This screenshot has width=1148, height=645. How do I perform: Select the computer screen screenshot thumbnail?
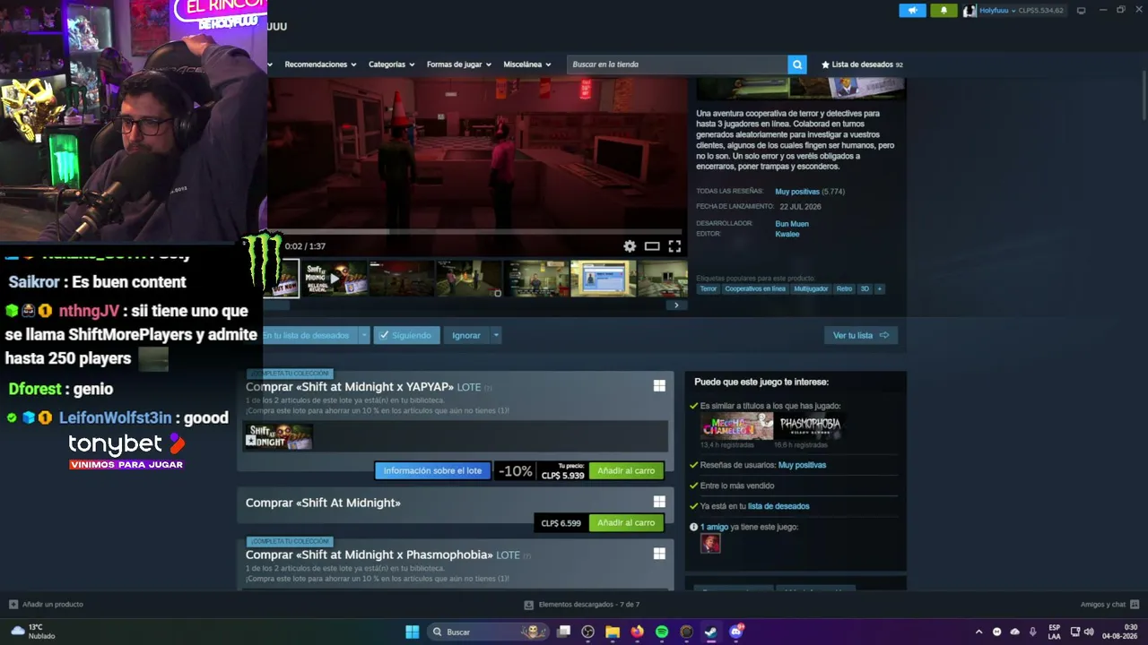(x=604, y=279)
